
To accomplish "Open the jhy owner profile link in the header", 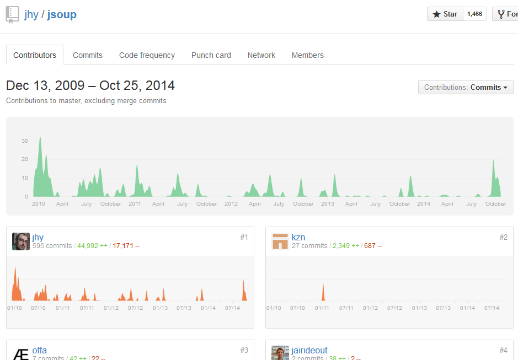I will pos(31,14).
